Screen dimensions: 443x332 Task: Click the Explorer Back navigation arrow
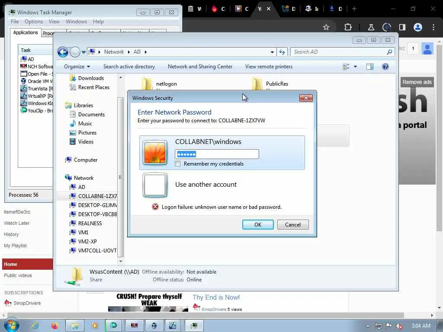coord(63,52)
